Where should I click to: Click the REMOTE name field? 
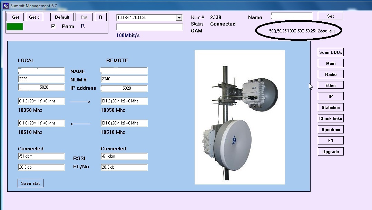[124, 71]
